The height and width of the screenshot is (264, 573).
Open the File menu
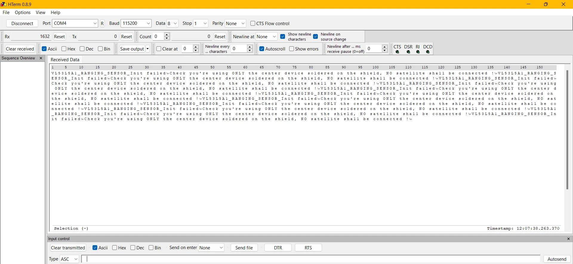[x=6, y=13]
